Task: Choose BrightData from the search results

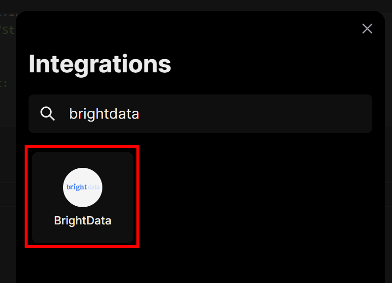Action: click(82, 197)
